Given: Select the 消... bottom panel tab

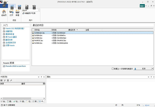Looking at the screenshot, I should 3,101.
